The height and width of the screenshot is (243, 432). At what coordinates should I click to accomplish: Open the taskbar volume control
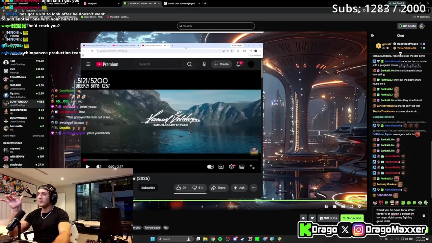point(407,239)
